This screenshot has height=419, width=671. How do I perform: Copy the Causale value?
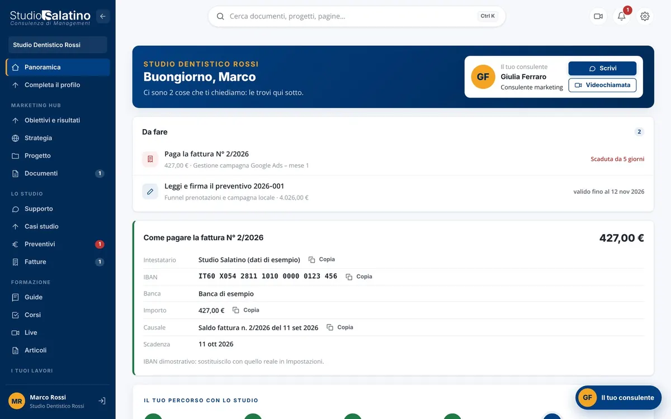[x=340, y=327]
